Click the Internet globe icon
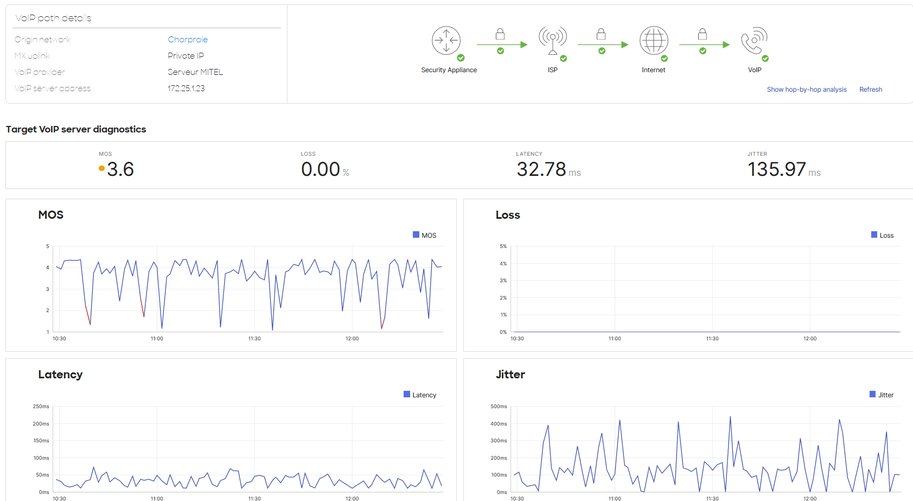This screenshot has width=913, height=501. 654,40
